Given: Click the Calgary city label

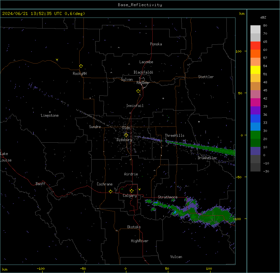Looking at the screenshot, I should [x=130, y=196].
